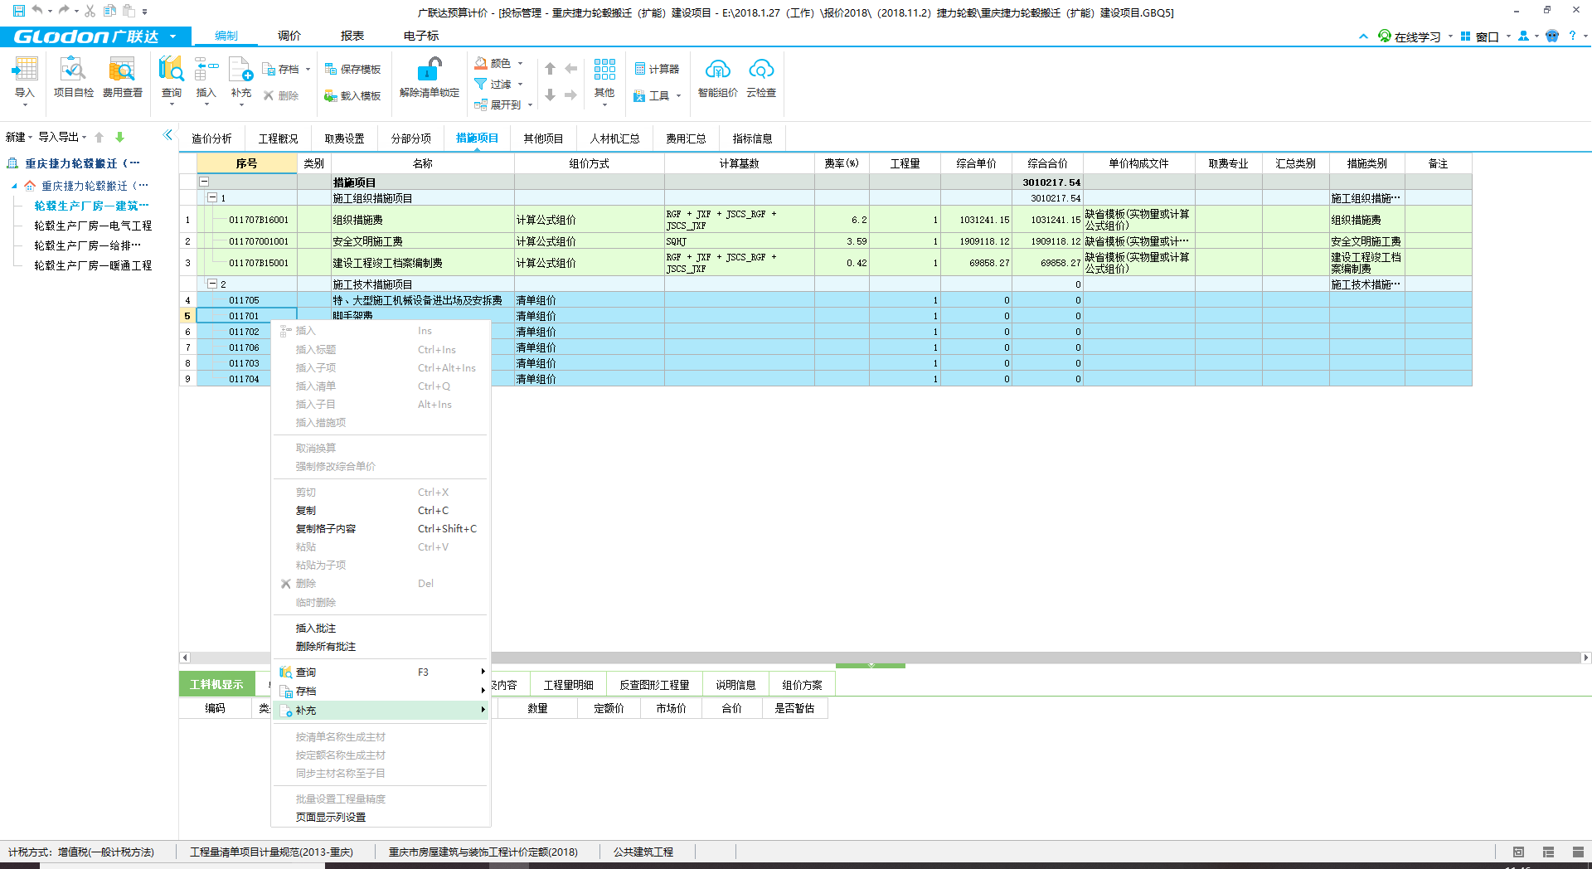Open the 计算器 calculator
This screenshot has height=869, width=1592.
(x=657, y=69)
